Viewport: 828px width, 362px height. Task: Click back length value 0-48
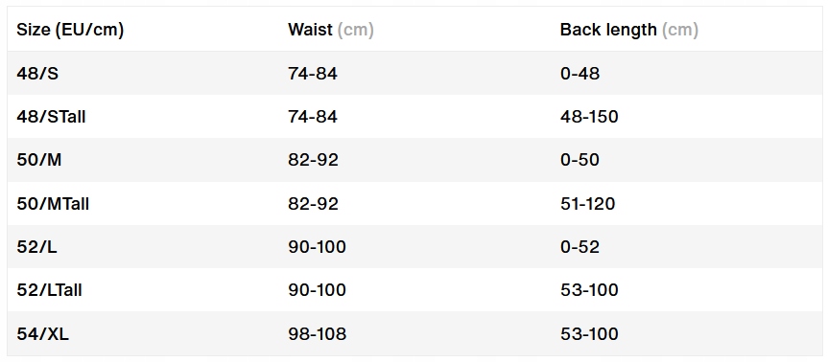(580, 73)
